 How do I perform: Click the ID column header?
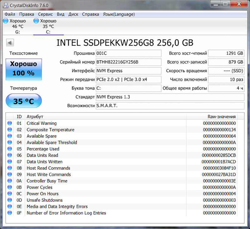[x=19, y=117]
